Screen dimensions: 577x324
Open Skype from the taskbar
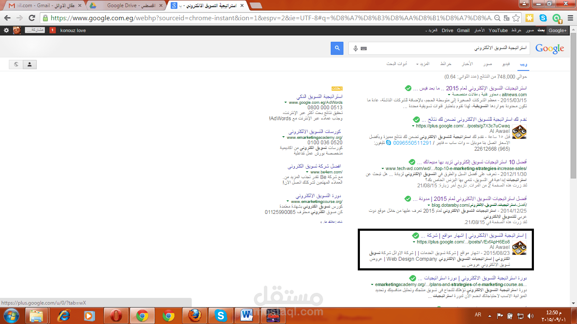coord(220,316)
